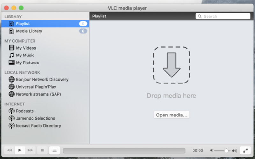255x159 pixels.
Task: Click the My Music note icon
Action: pyautogui.click(x=11, y=55)
